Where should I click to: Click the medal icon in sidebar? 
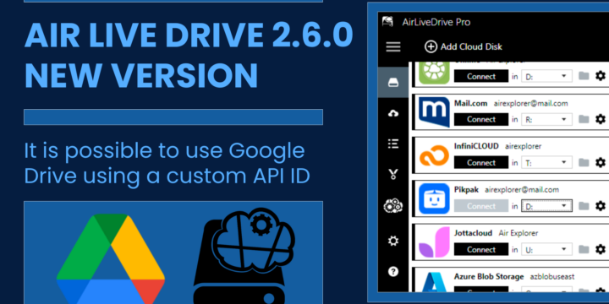click(393, 175)
